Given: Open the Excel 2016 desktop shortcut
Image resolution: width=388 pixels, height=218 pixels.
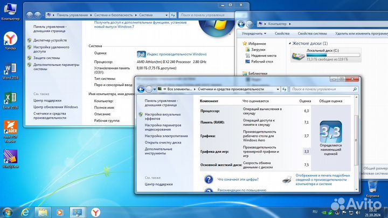Looking at the screenshot, I should [x=10, y=100].
